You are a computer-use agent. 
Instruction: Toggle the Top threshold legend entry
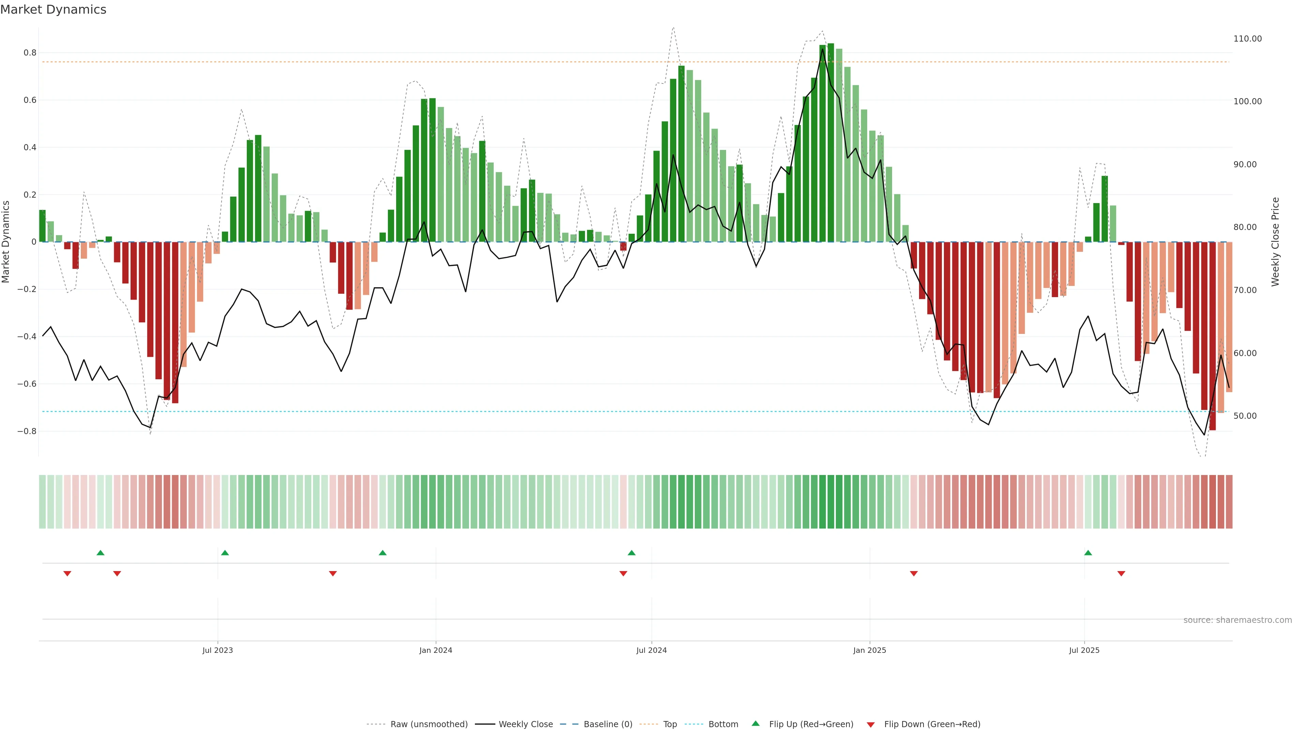tap(670, 724)
